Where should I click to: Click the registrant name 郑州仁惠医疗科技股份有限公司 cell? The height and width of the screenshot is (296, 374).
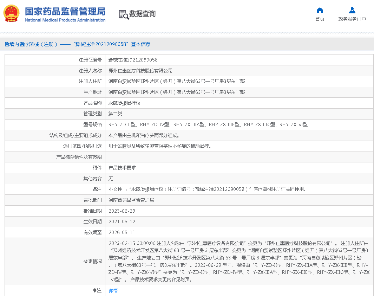pos(140,71)
